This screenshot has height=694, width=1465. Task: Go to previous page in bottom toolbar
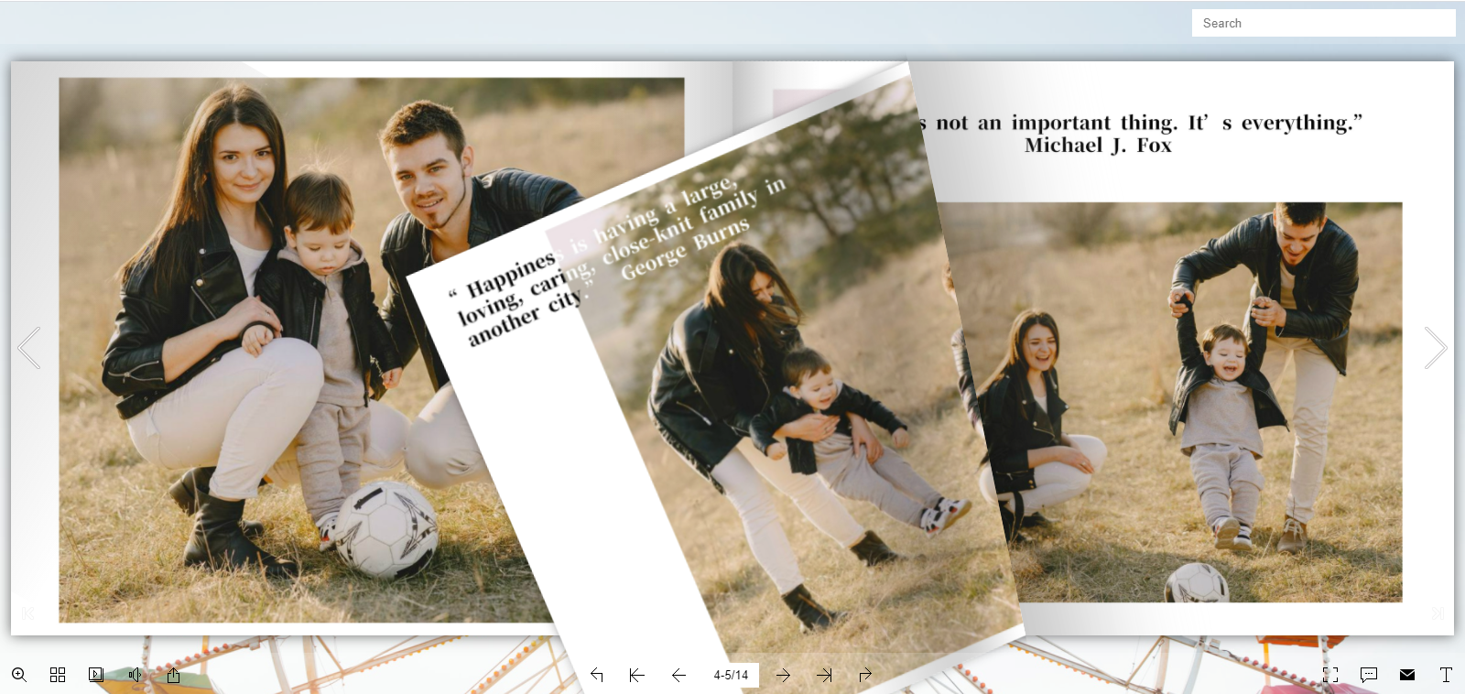pos(678,675)
